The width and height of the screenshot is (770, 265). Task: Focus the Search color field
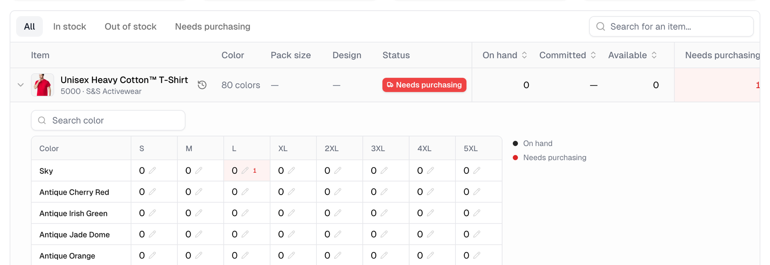coord(108,120)
